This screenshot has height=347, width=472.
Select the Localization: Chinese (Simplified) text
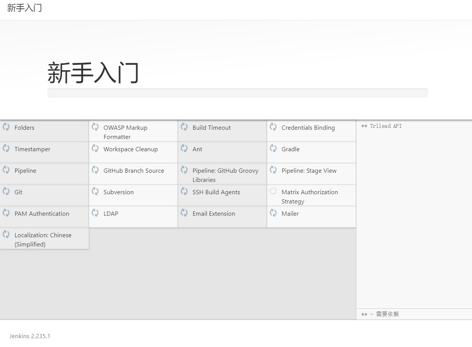43,240
